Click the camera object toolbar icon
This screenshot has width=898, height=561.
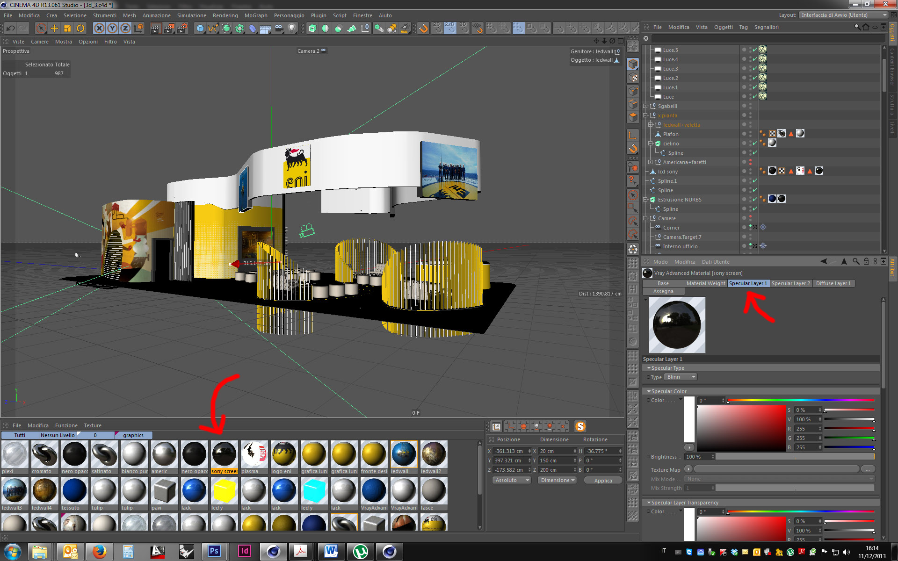[279, 29]
